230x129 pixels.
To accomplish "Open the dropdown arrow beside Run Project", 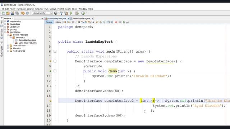I will (x=74, y=13).
